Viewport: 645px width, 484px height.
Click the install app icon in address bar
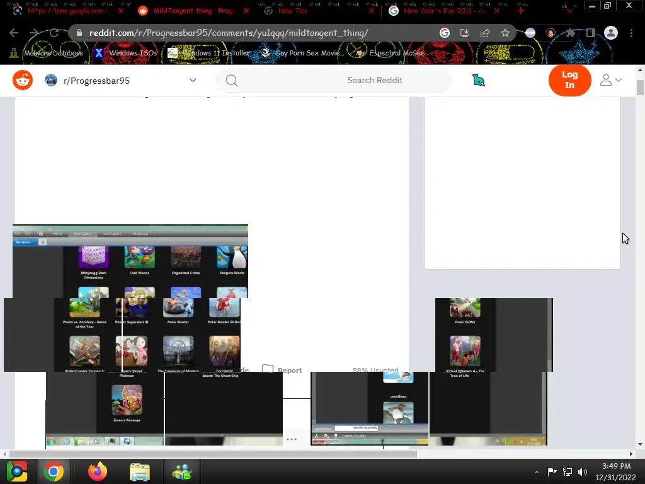coord(464,33)
